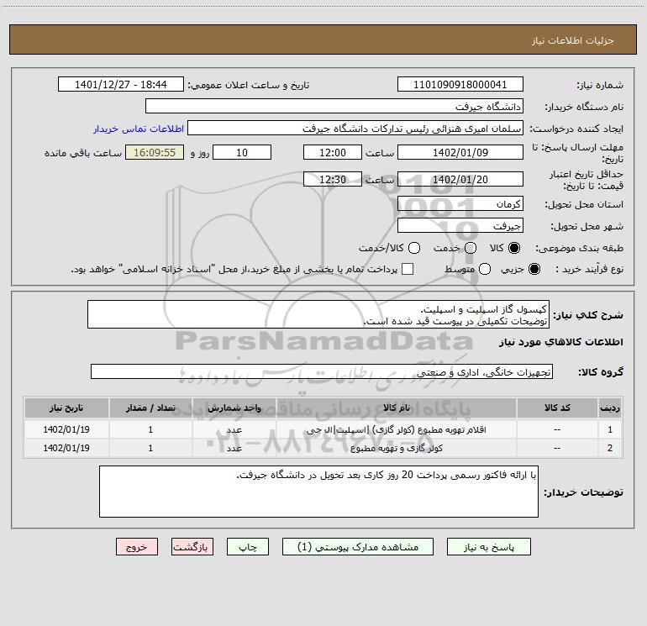
Task: Toggle the اسناد خزانه اسلامی payment checkbox
Action: click(408, 269)
